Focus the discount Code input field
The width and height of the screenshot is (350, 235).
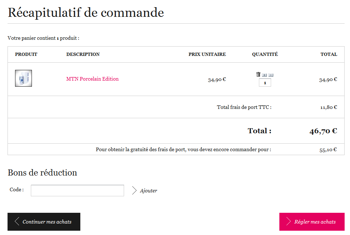77,191
